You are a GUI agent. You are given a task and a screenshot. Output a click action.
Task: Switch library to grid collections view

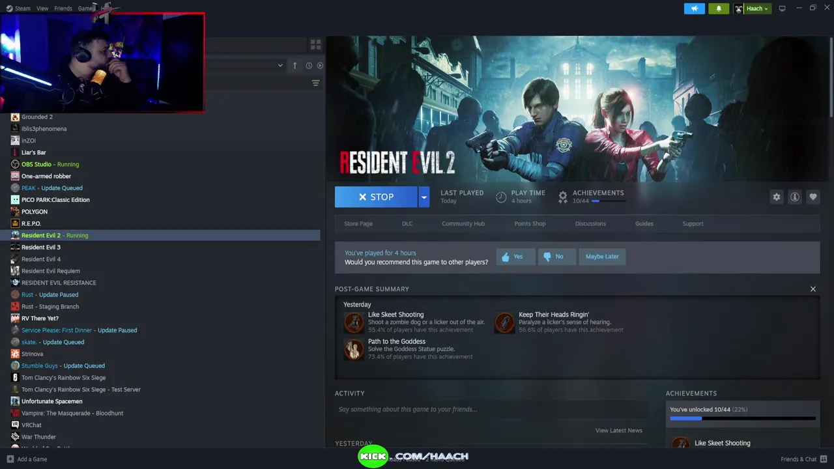point(315,44)
